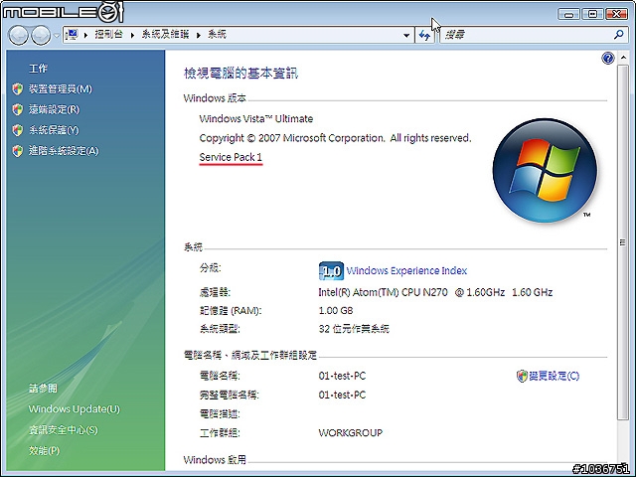Click the magnifier search icon
This screenshot has height=477, width=636.
click(x=618, y=35)
